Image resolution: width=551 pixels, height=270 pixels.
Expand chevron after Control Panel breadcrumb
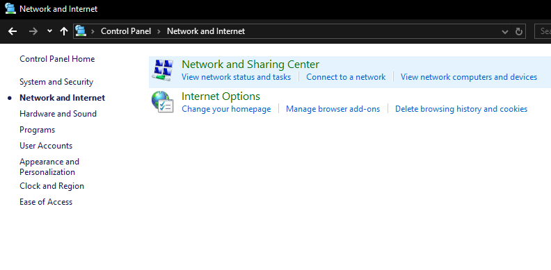159,31
